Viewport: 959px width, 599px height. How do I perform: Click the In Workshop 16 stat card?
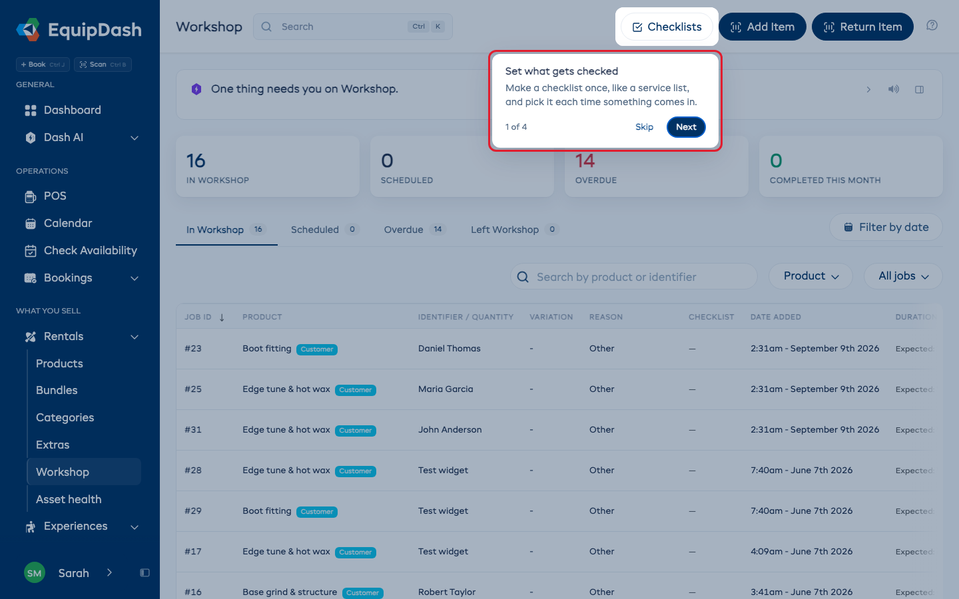[268, 166]
